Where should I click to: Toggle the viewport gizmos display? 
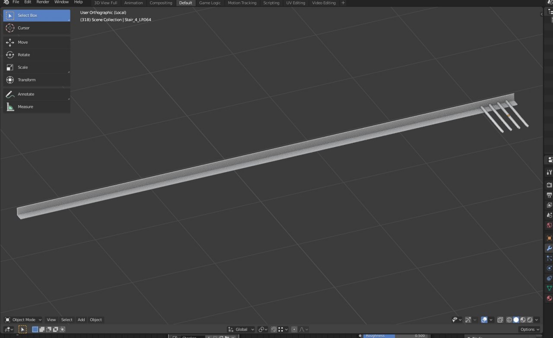[x=468, y=320]
